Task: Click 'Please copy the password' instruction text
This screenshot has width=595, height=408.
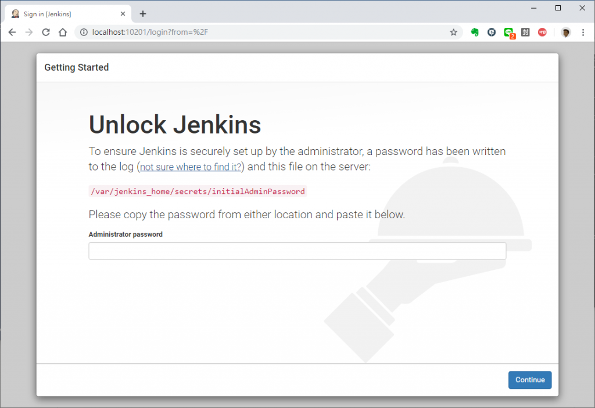Action: coord(246,215)
